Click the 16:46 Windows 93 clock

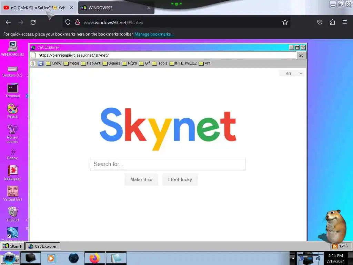(343, 246)
